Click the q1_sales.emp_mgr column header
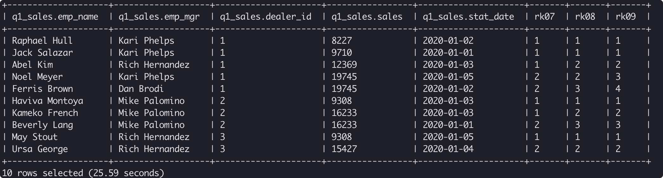The image size is (663, 178). (x=159, y=17)
